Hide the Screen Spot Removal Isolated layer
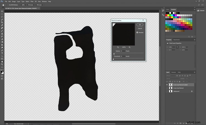Image resolution: width=206 pixels, height=125 pixels. (167, 85)
